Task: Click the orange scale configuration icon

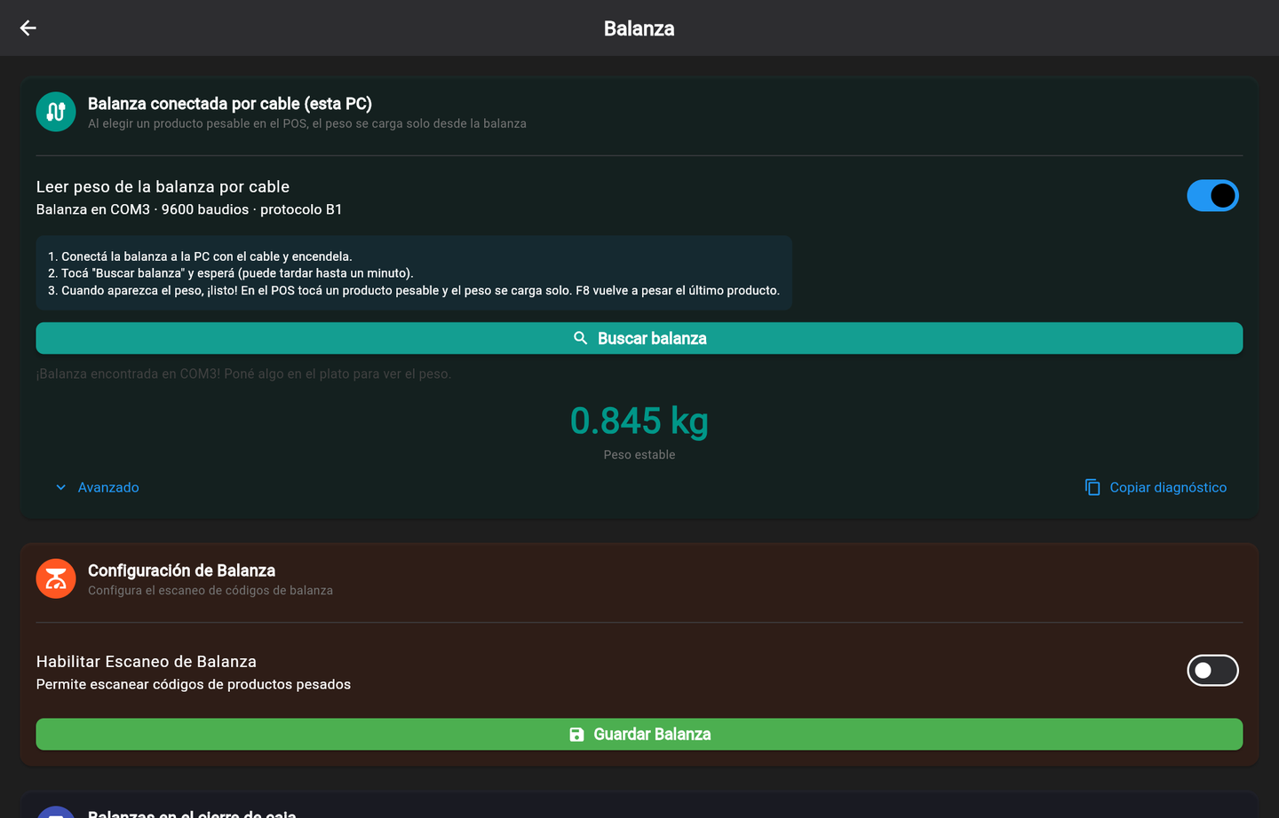Action: coord(56,578)
